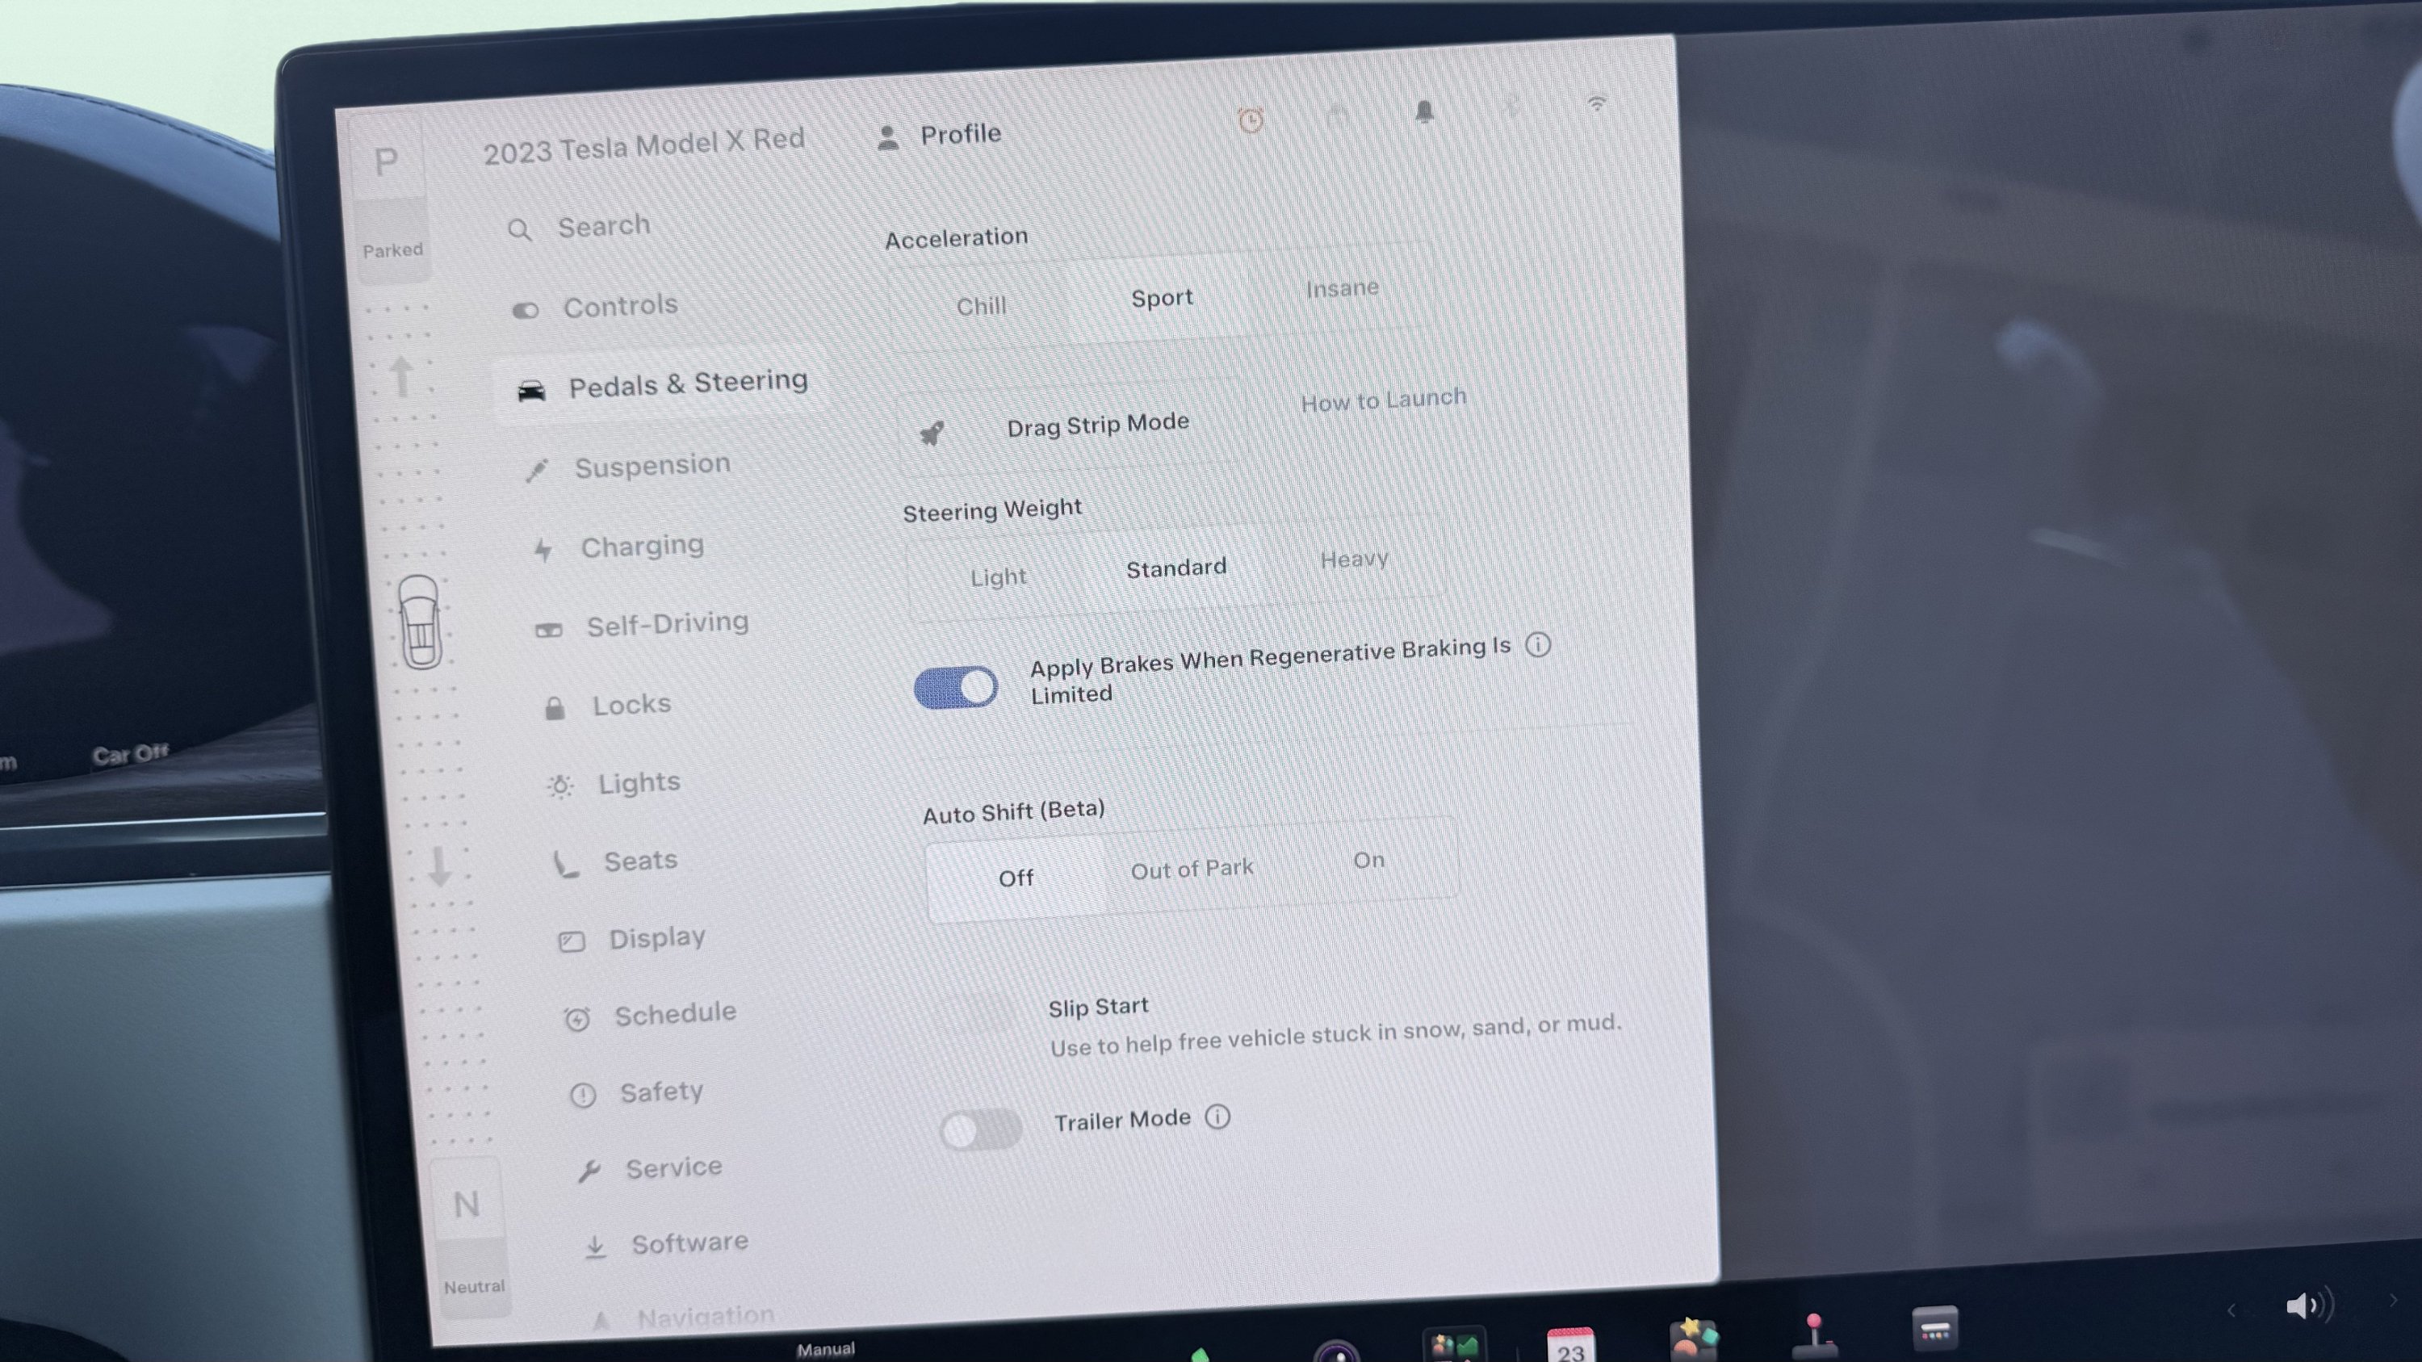The image size is (2422, 1362).
Task: Open the Display settings
Action: pos(632,938)
